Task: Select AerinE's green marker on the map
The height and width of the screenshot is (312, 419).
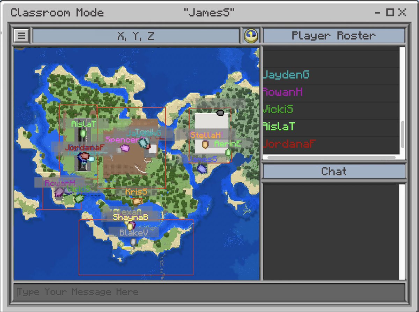Action: [228, 152]
